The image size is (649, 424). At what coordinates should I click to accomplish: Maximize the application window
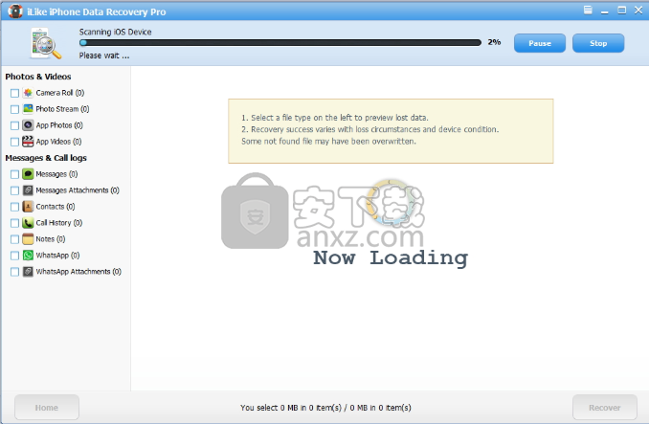coord(621,11)
